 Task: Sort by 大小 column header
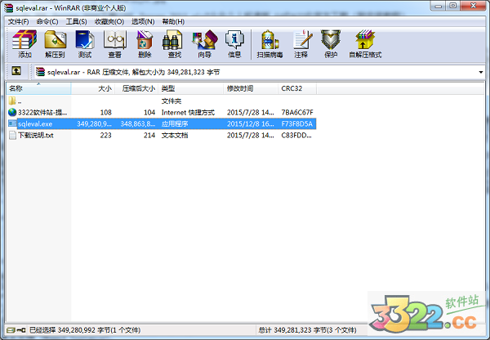(93, 88)
